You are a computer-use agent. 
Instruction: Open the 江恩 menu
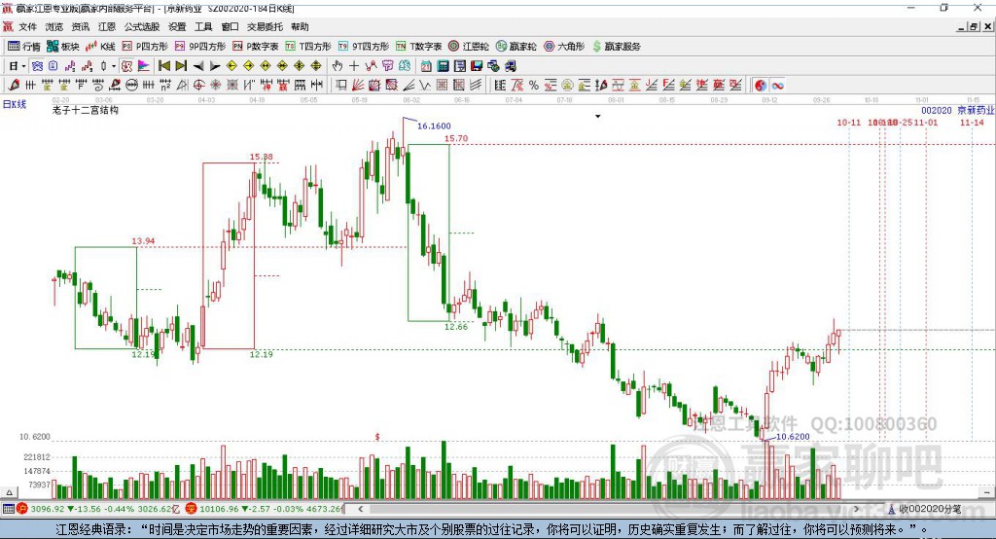(107, 26)
